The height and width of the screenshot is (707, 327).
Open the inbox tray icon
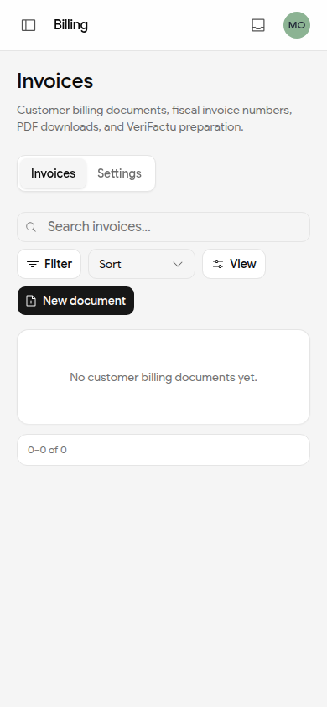pyautogui.click(x=258, y=25)
